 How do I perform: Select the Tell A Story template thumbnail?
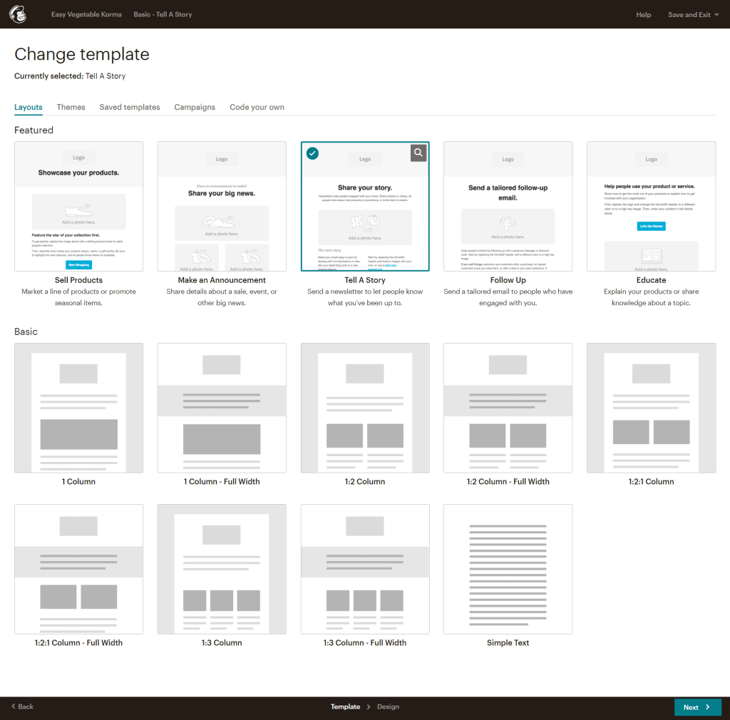click(x=365, y=206)
